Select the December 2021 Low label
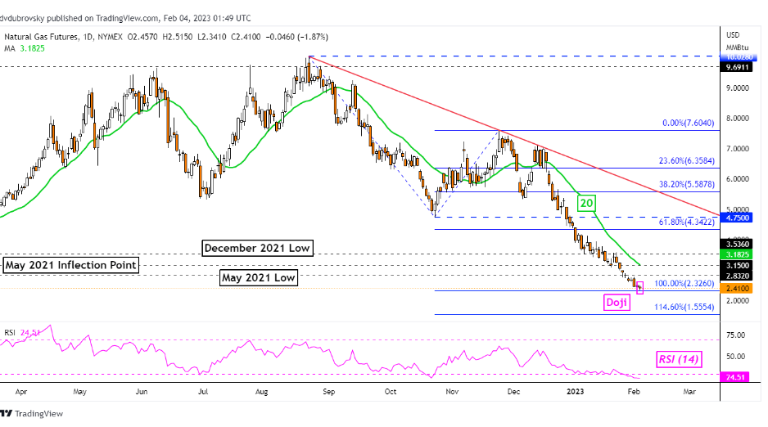 pos(257,248)
